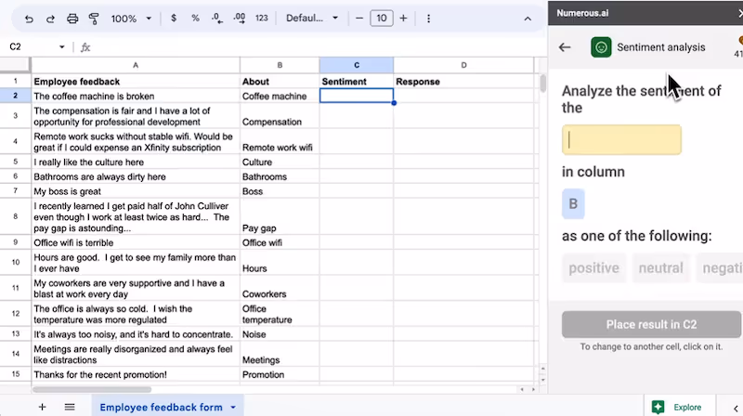Click the scroll right arrow
Viewport: 743px width, 416px height.
pos(533,389)
